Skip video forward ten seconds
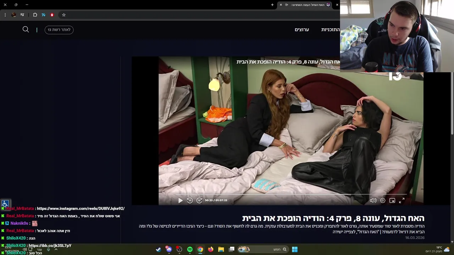 (x=199, y=200)
